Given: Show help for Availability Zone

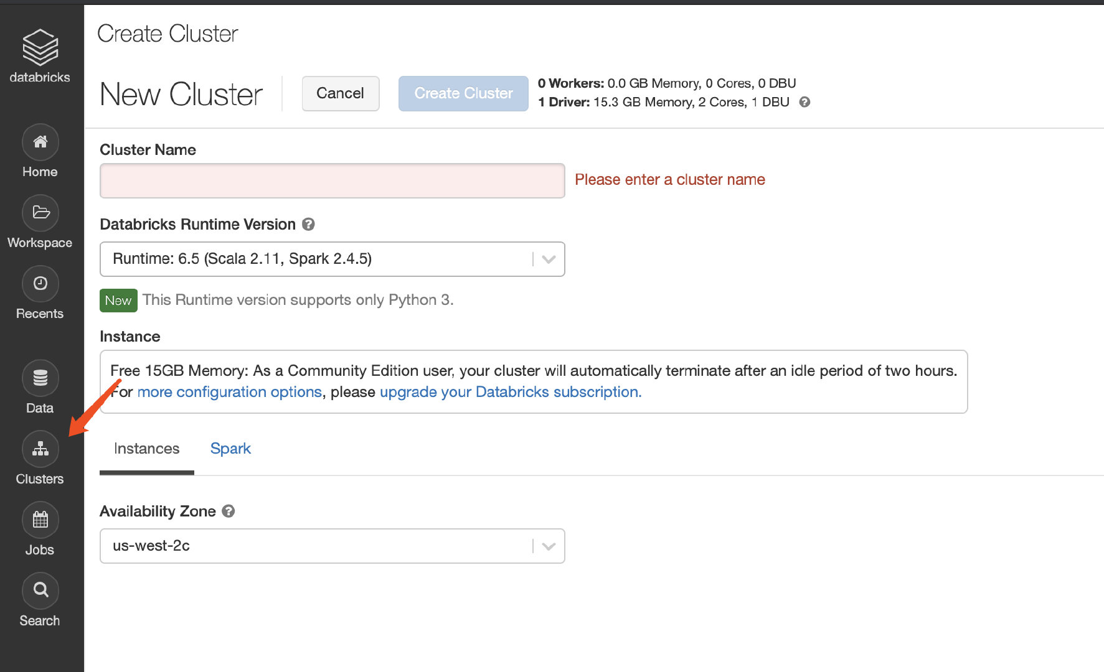Looking at the screenshot, I should pyautogui.click(x=229, y=511).
